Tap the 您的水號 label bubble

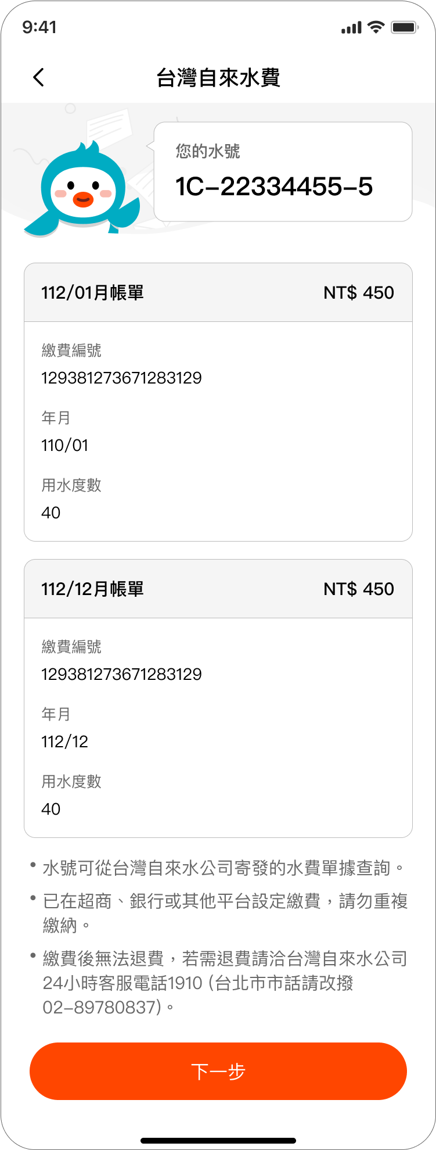click(x=283, y=171)
